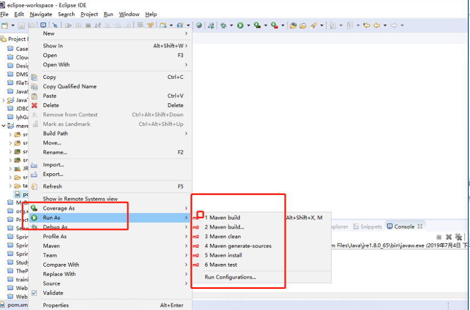Image resolution: width=470 pixels, height=310 pixels.
Task: Switch to the Snippets tab
Action: [367, 227]
